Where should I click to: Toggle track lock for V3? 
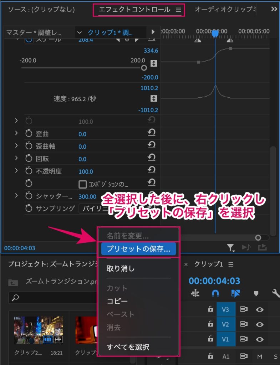point(210,309)
